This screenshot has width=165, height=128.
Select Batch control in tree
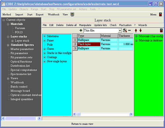[x=19, y=87]
